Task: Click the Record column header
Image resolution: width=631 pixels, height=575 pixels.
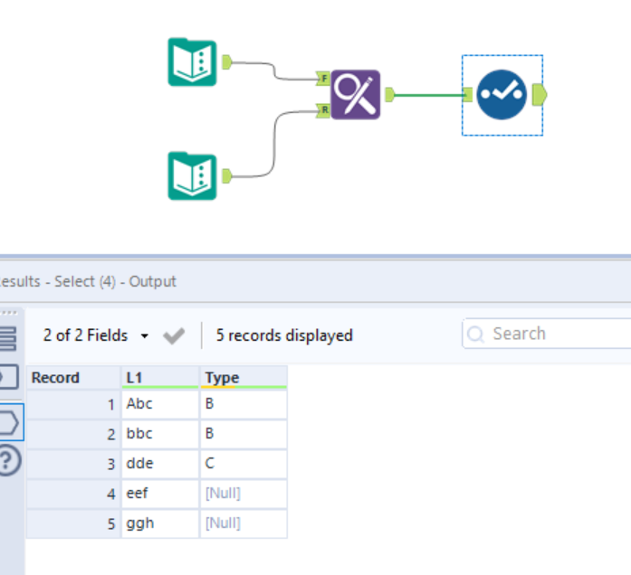Action: tap(73, 378)
